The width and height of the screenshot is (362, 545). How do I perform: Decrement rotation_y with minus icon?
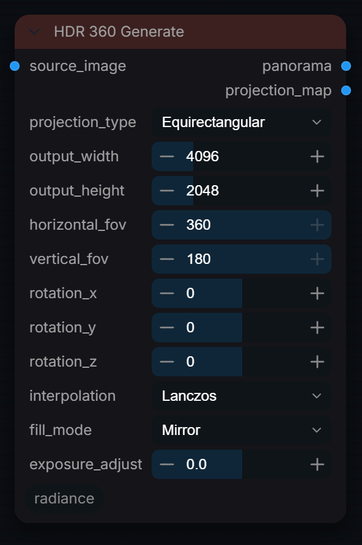[x=167, y=327]
